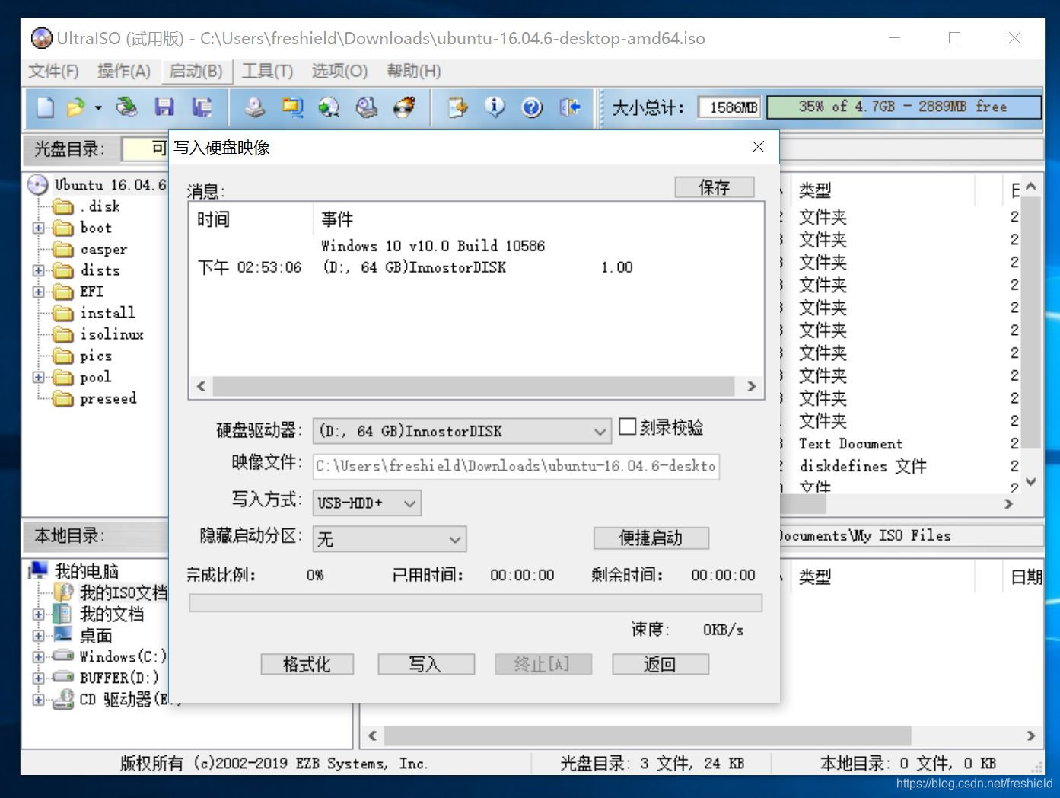Expand the EFI folder tree node
The height and width of the screenshot is (798, 1060).
point(38,292)
